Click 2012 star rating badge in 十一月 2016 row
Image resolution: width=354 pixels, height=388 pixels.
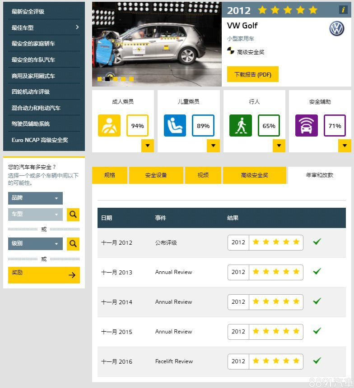(x=265, y=361)
